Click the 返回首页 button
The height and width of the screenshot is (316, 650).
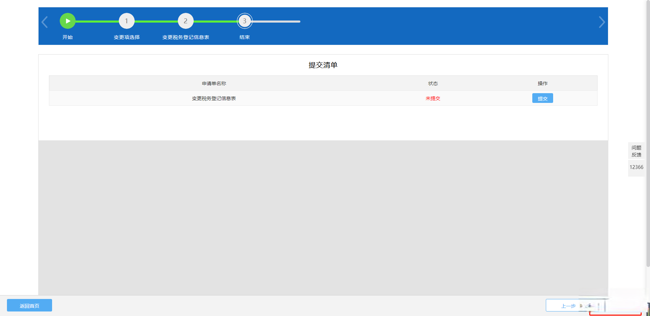click(x=30, y=306)
